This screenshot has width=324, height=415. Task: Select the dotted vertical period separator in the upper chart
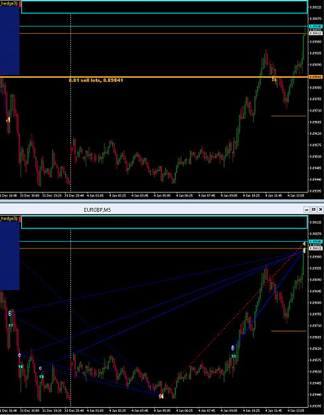point(70,103)
